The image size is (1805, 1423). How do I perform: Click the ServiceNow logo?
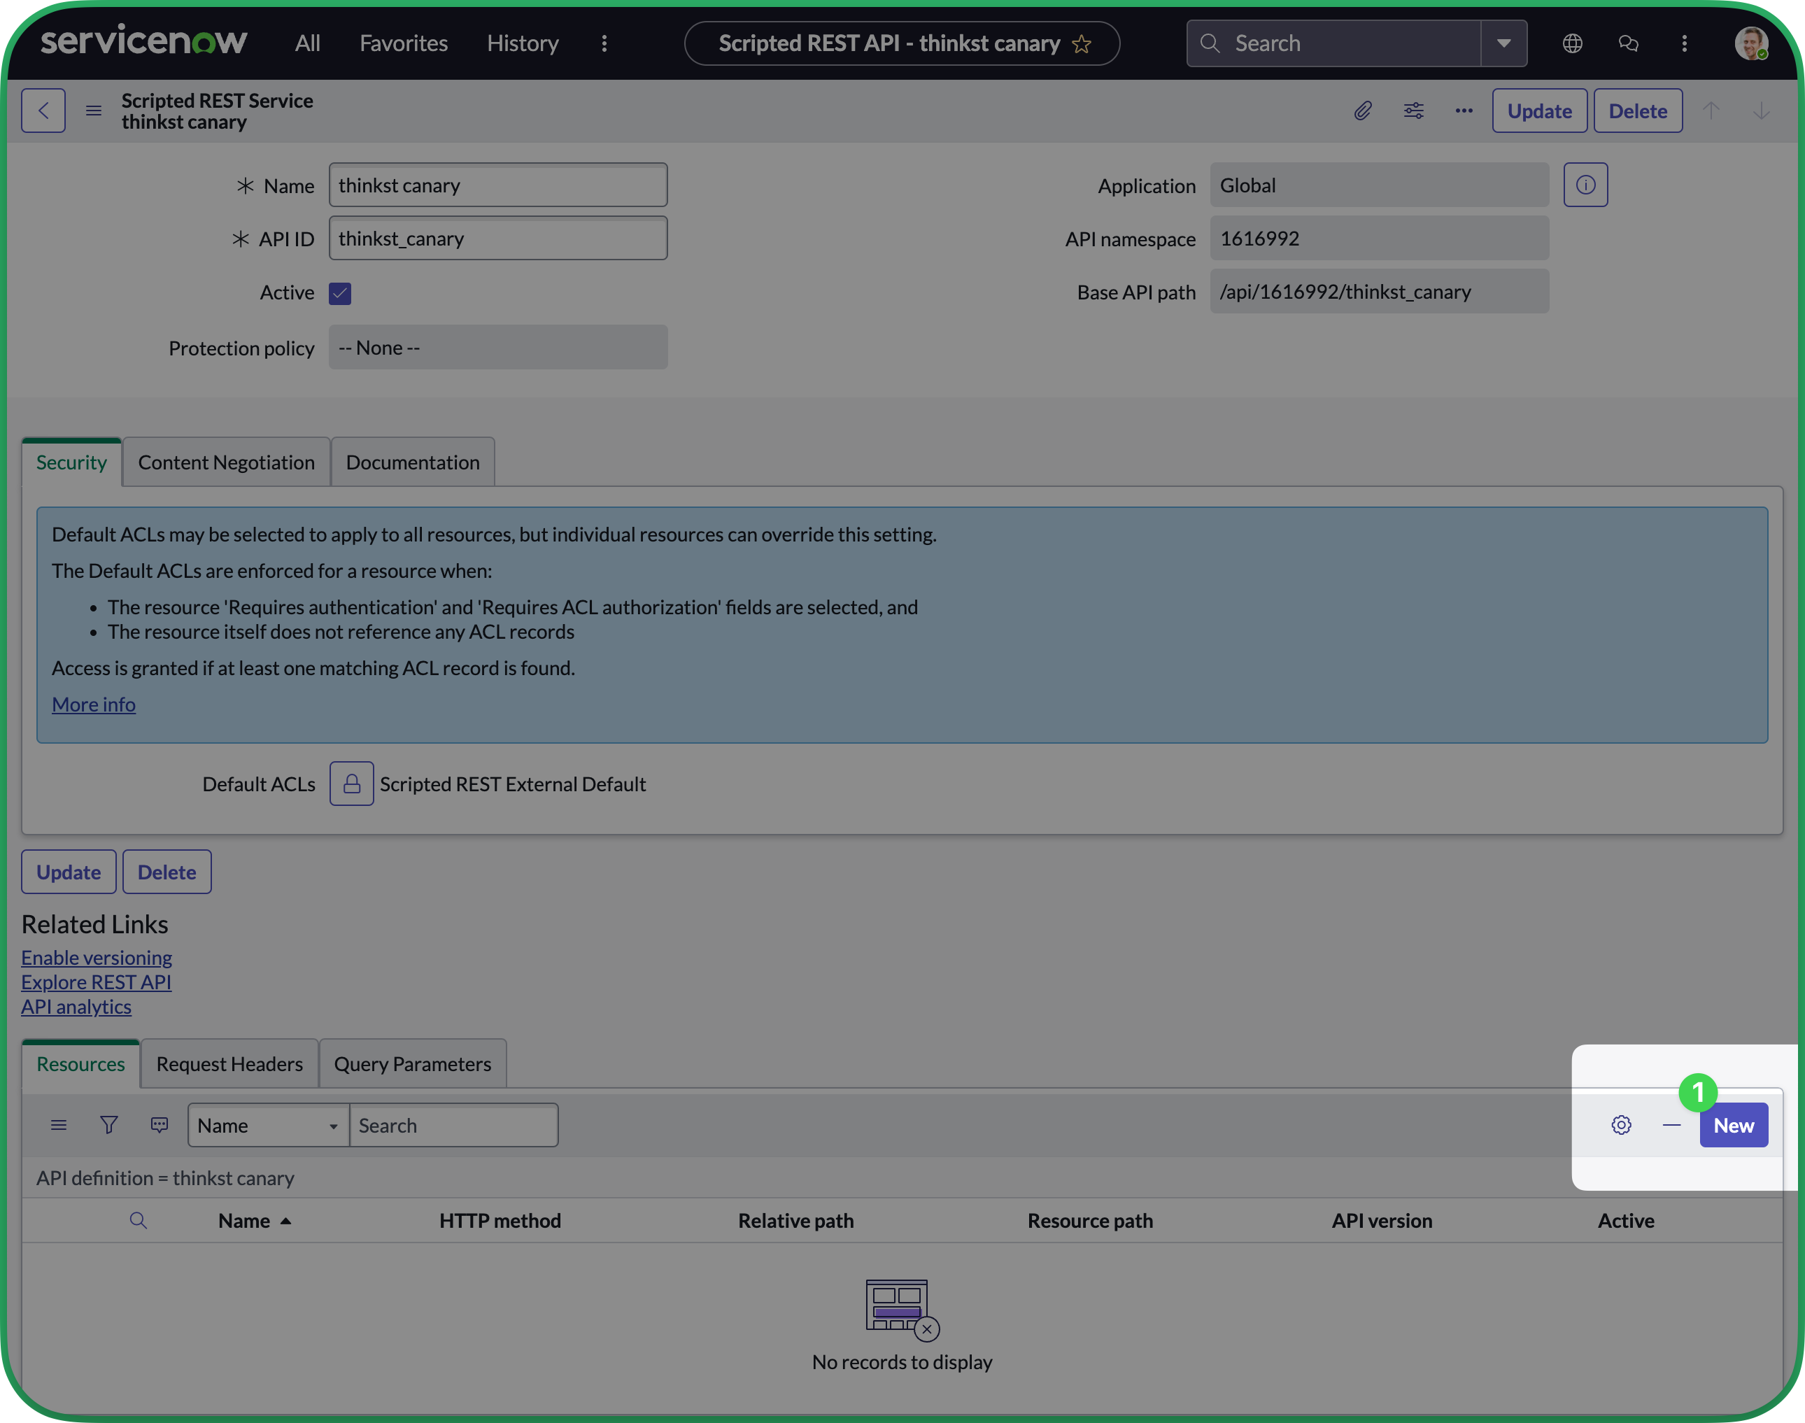click(x=143, y=42)
